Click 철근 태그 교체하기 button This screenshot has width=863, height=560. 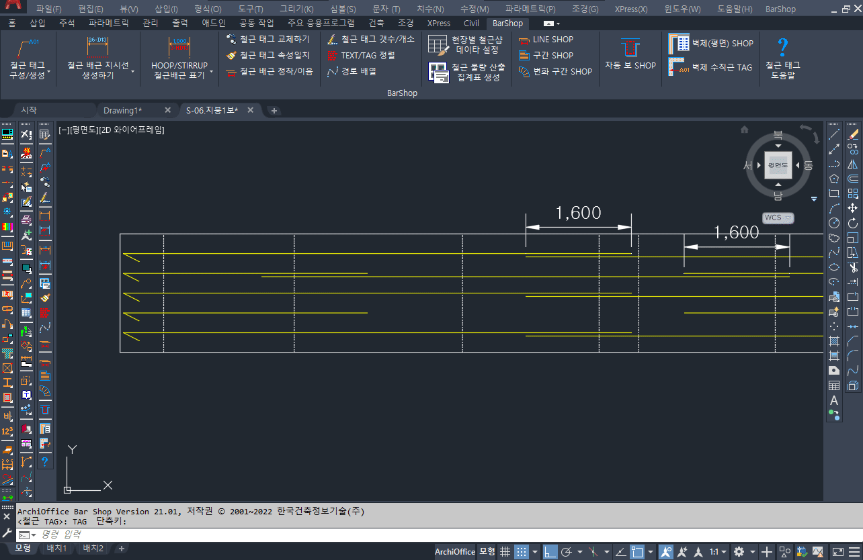click(268, 40)
